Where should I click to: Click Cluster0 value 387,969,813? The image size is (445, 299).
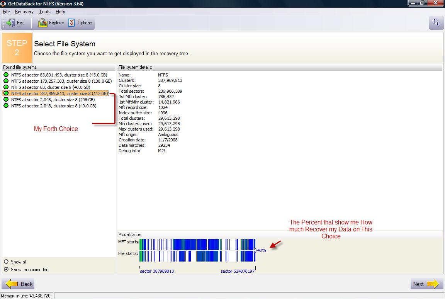click(170, 80)
